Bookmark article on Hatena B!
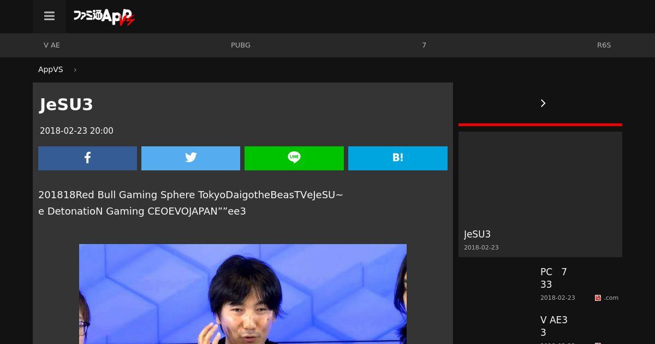 [398, 158]
